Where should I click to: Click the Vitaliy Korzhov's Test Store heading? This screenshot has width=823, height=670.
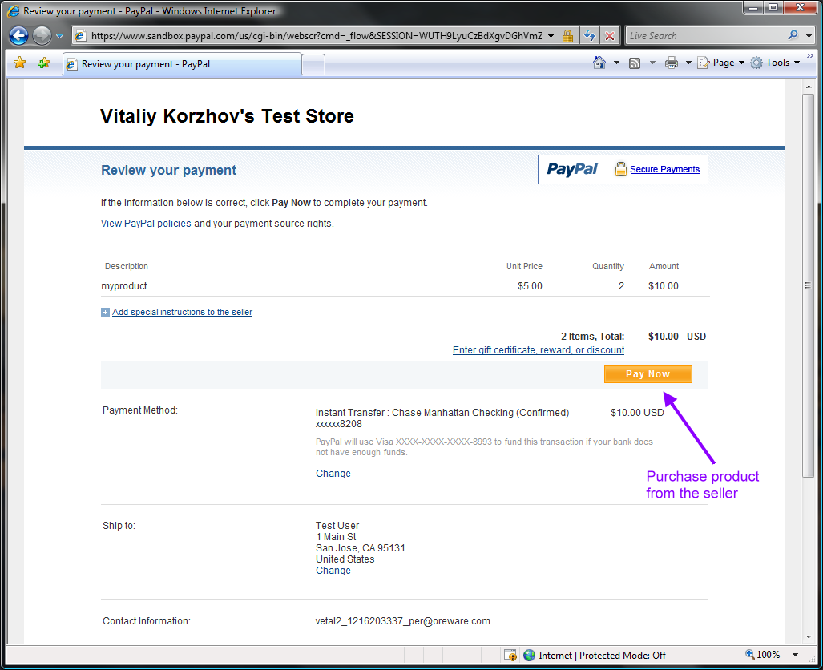click(x=227, y=116)
